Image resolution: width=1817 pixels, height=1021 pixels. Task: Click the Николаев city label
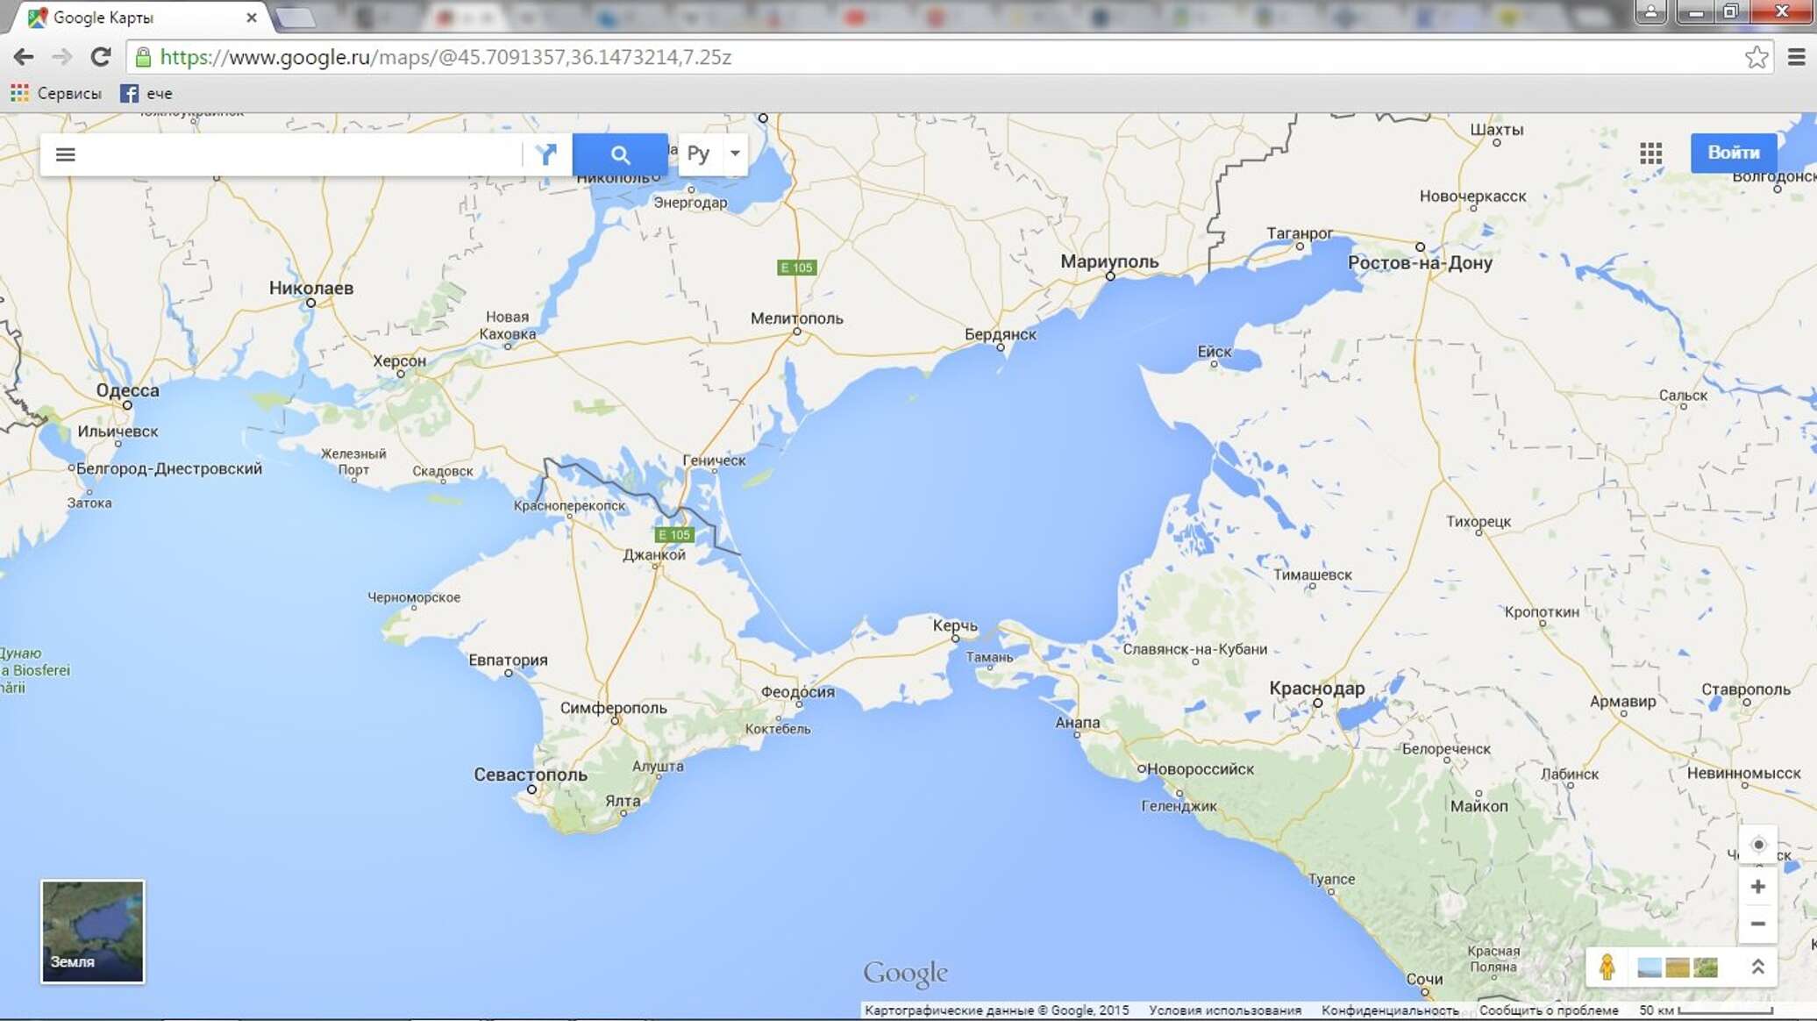tap(311, 288)
